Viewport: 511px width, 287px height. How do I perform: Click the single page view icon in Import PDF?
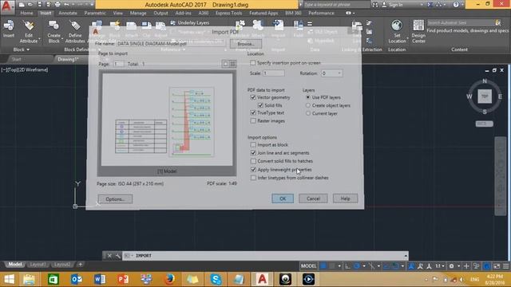[225, 64]
